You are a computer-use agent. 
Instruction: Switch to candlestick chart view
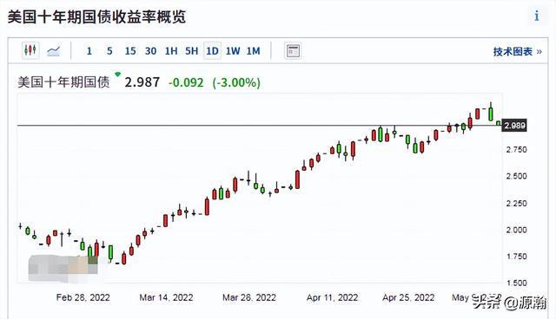coord(30,50)
